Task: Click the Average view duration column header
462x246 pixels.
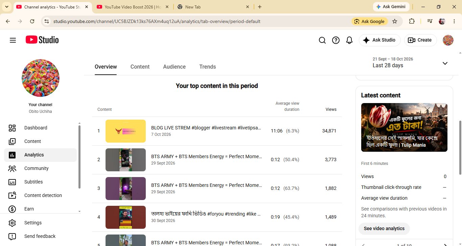Action: tap(287, 106)
